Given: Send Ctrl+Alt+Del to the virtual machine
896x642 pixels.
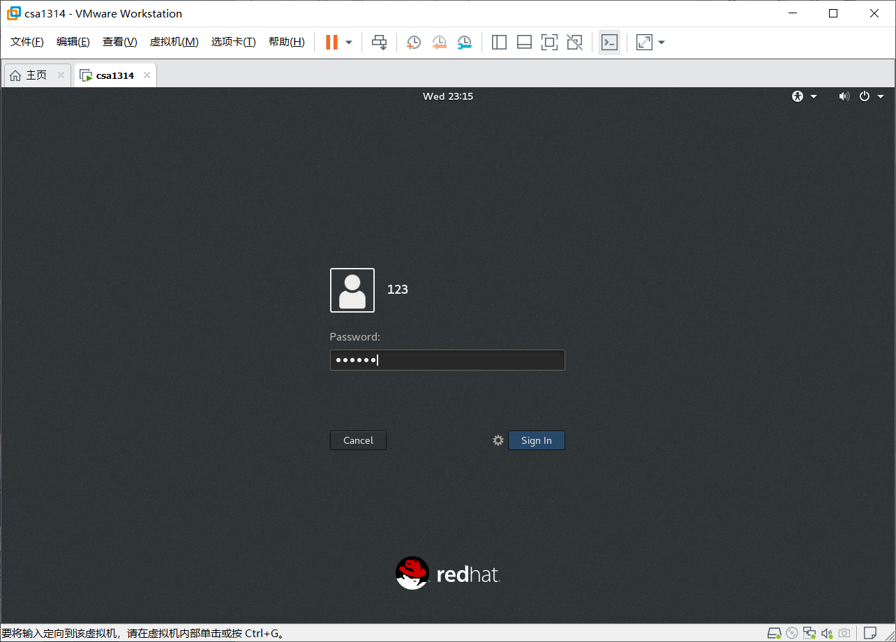Looking at the screenshot, I should point(379,43).
